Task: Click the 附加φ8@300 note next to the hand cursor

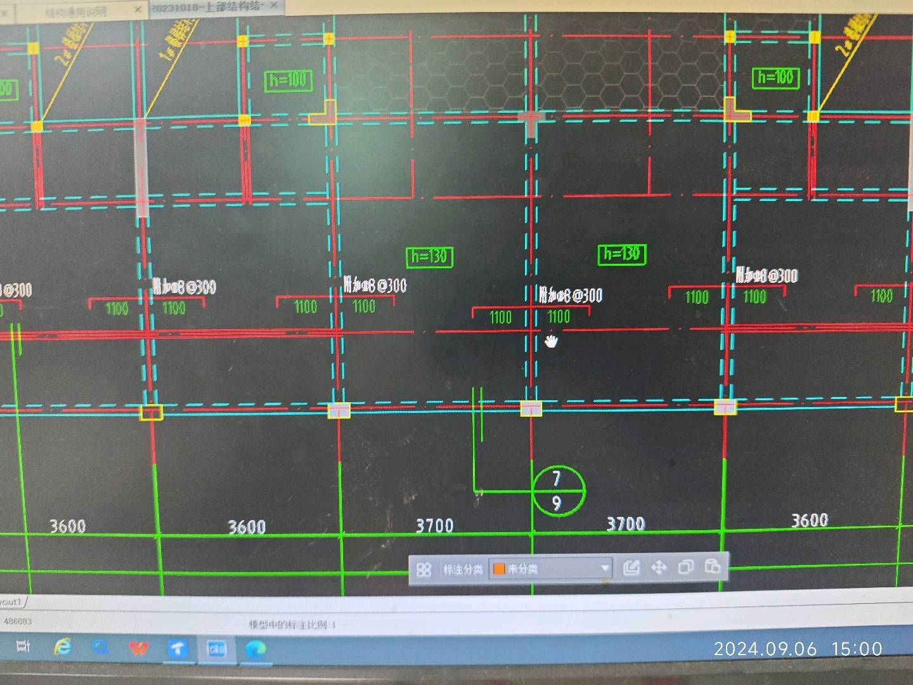Action: pos(571,295)
